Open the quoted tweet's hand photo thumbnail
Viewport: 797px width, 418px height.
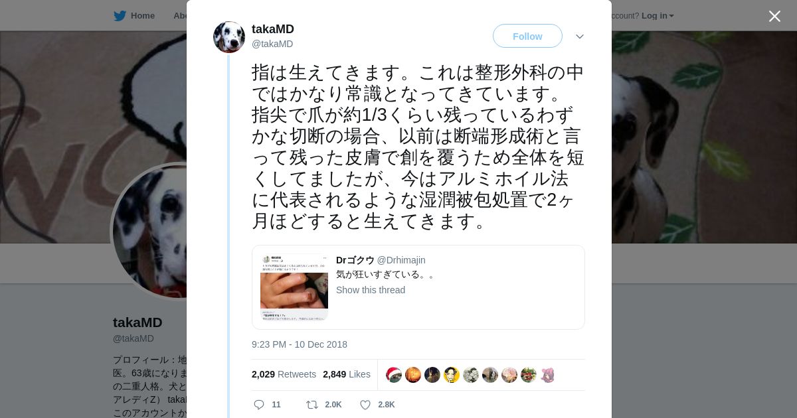click(294, 287)
